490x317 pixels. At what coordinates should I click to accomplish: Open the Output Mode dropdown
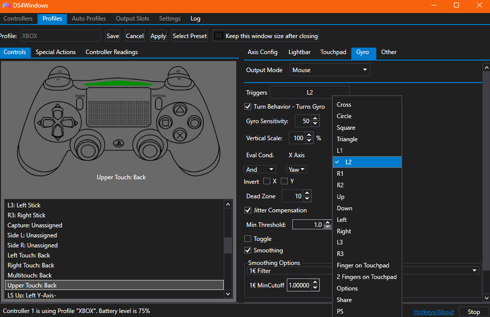pyautogui.click(x=330, y=70)
